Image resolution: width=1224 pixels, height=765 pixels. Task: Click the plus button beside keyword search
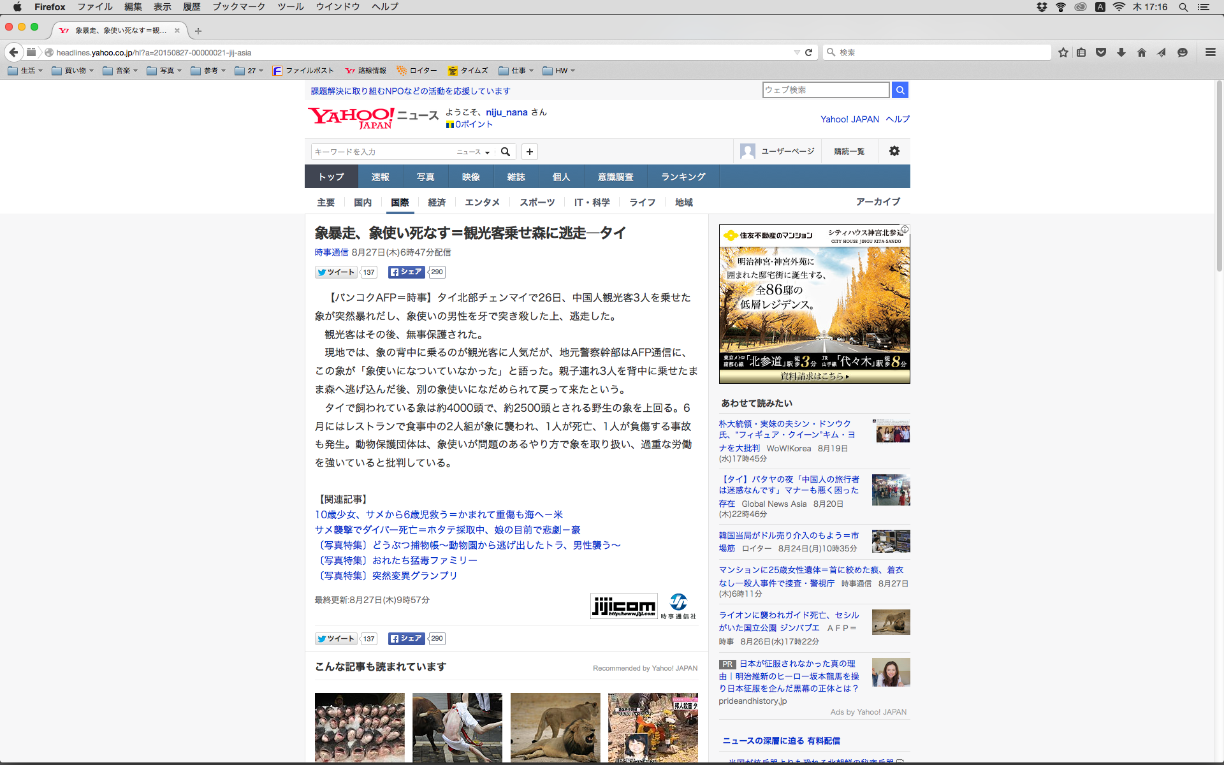pyautogui.click(x=530, y=152)
